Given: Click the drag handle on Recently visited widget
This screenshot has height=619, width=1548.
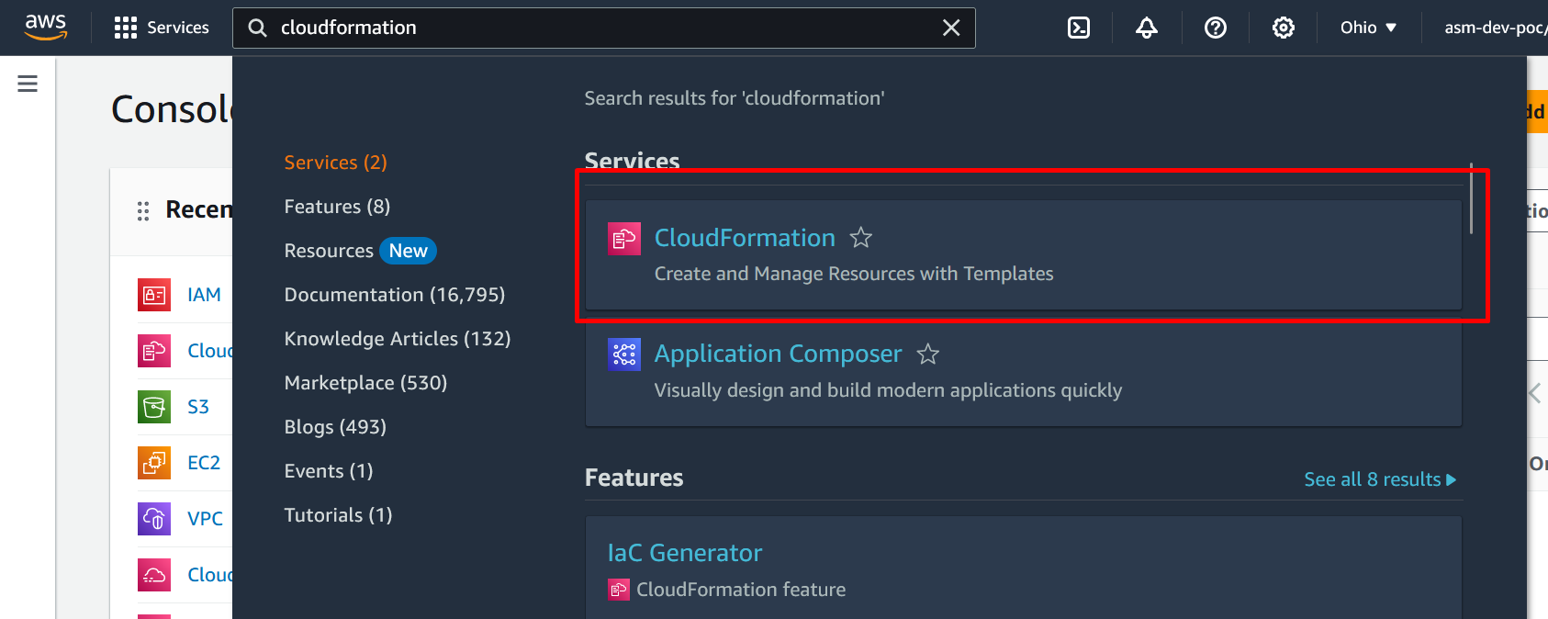Looking at the screenshot, I should pyautogui.click(x=143, y=211).
